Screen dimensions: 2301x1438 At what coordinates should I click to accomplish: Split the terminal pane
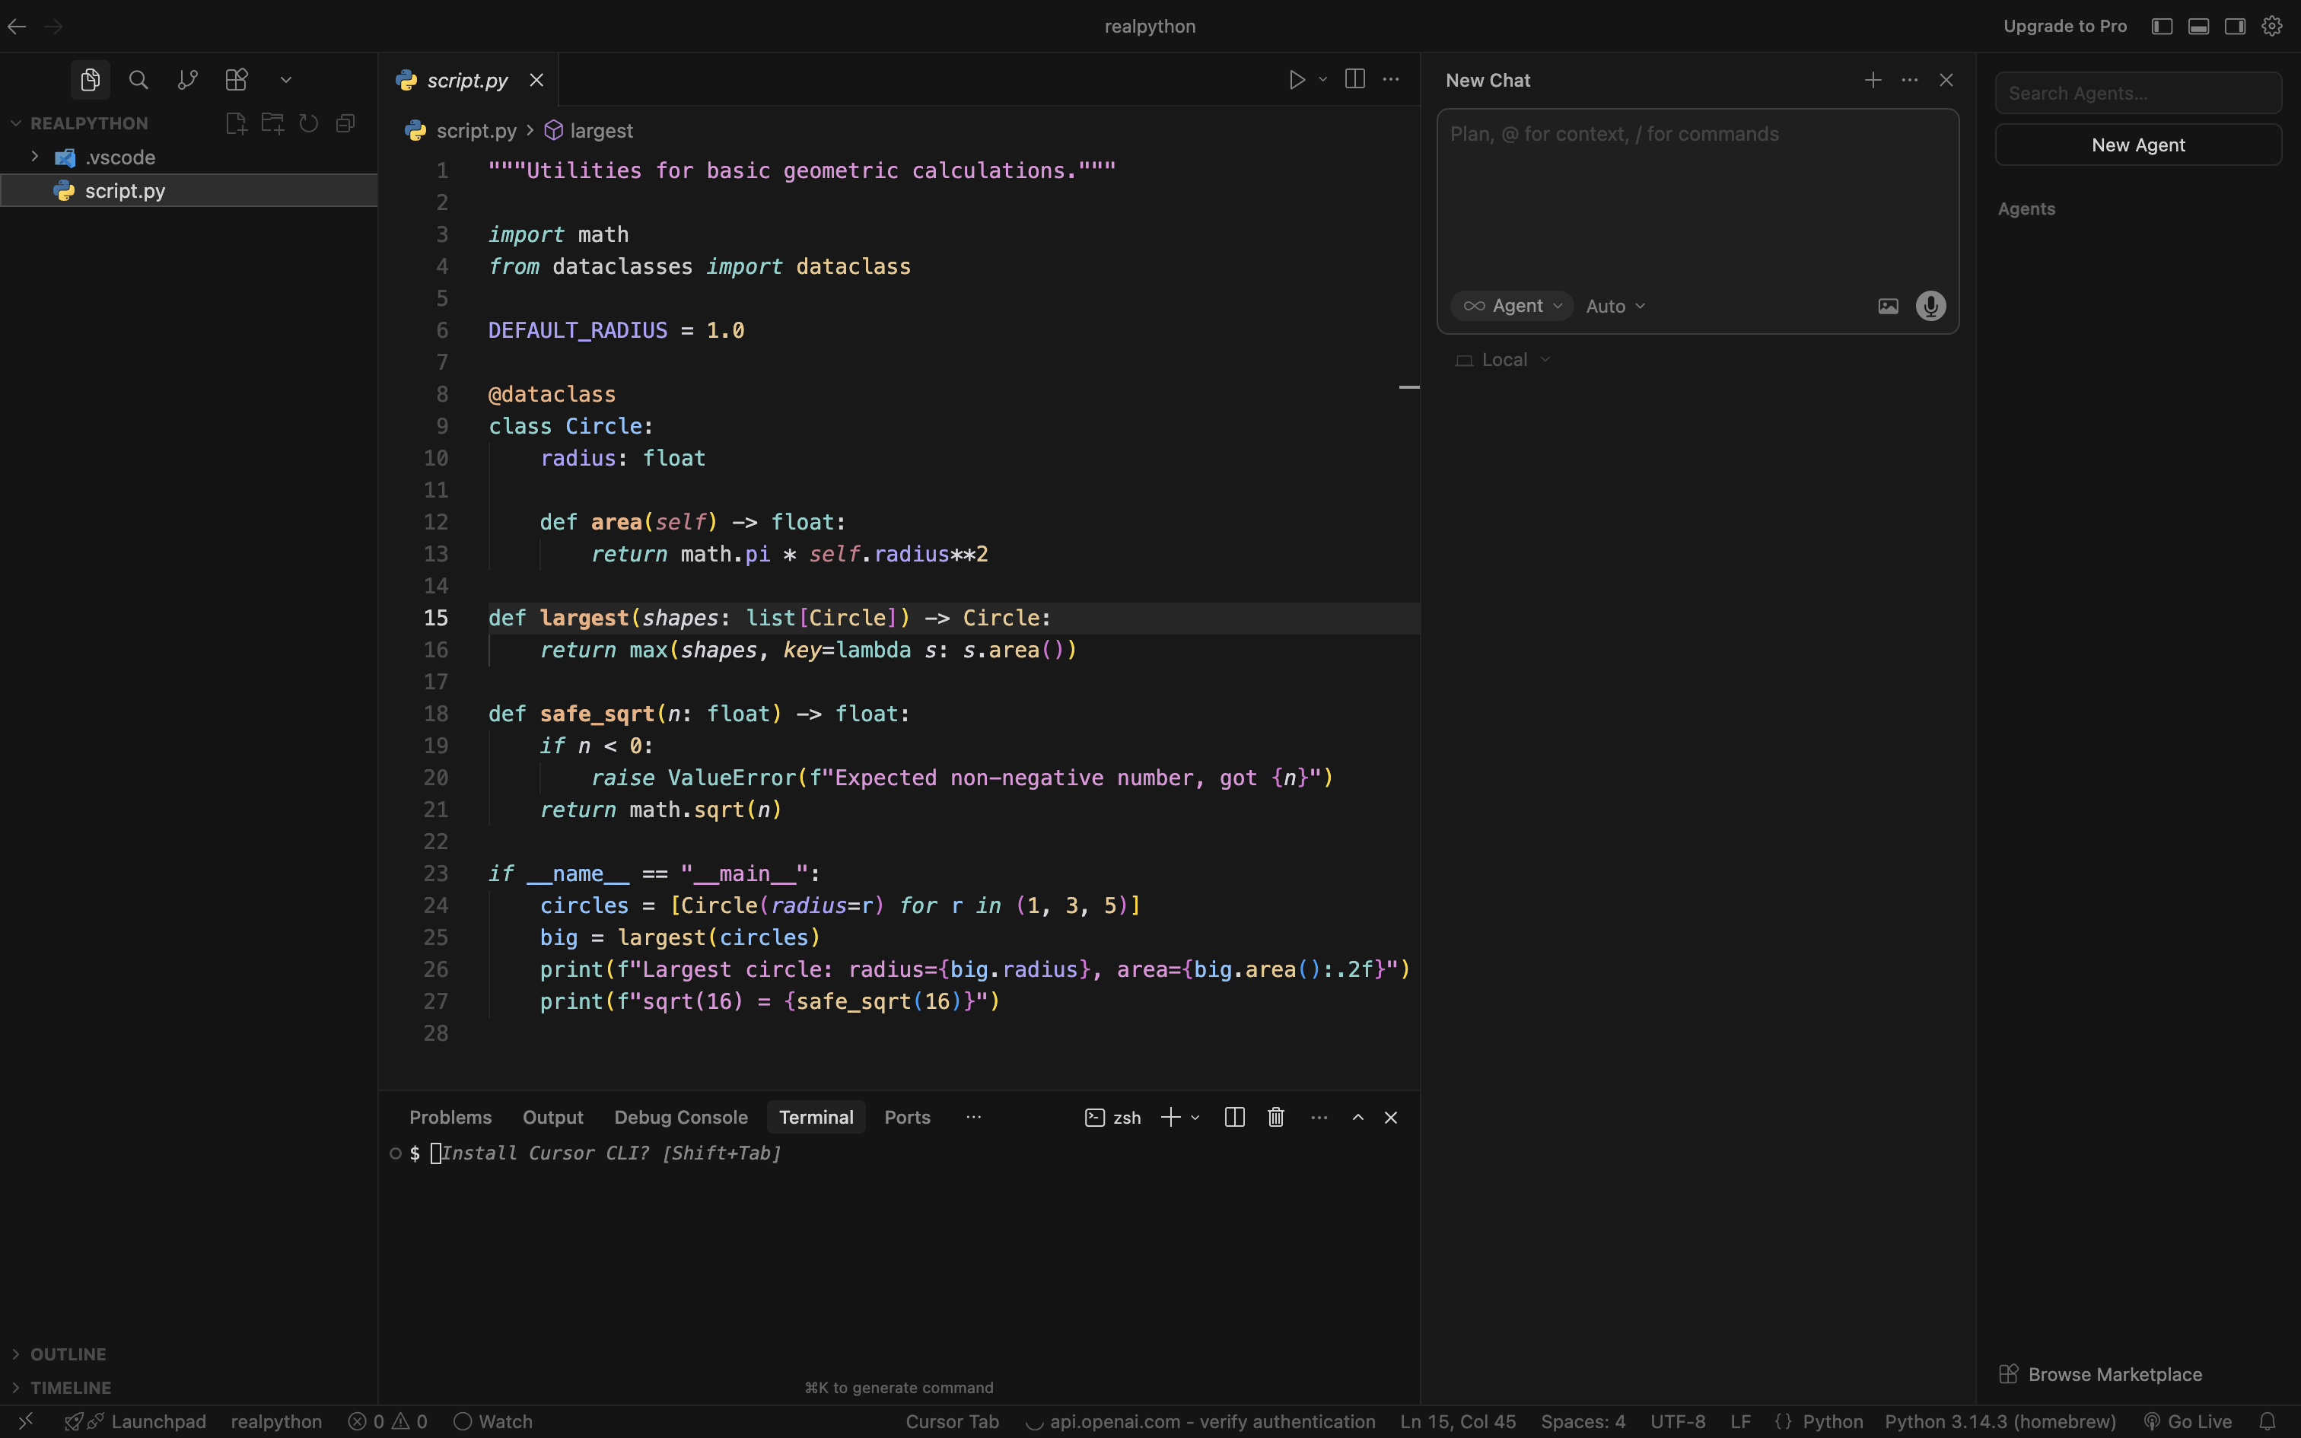1235,1118
